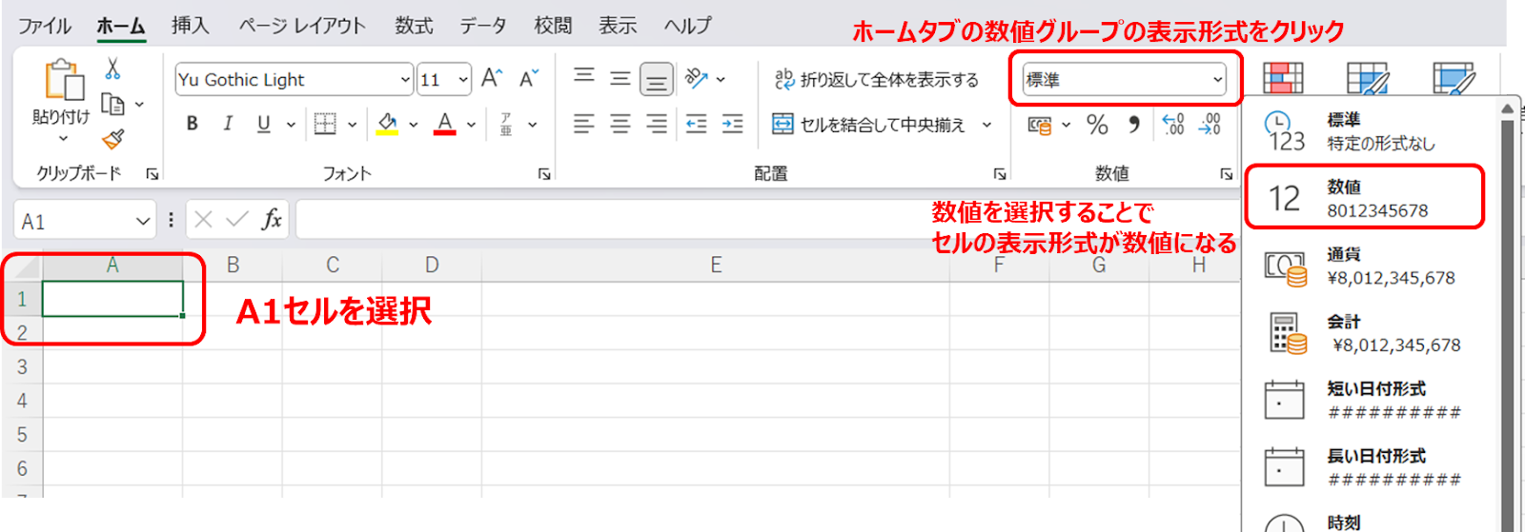Open the 数値 group dialog launcher
Viewport: 1525px width, 532px height.
1226,174
